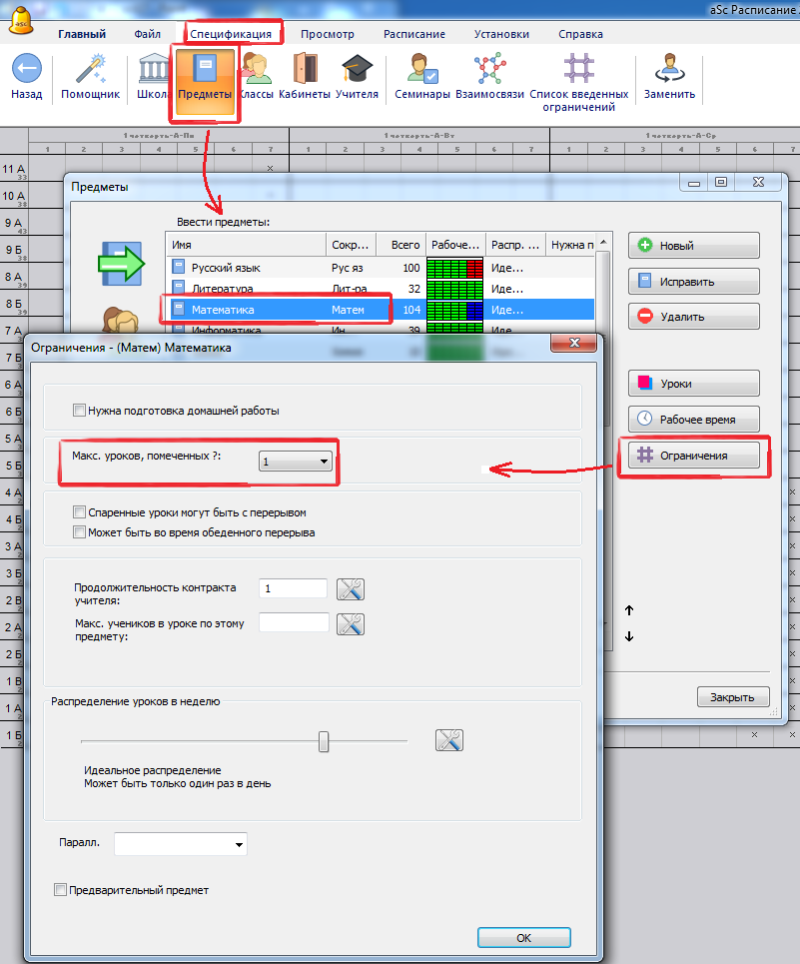Toggle Спаренные уроки могут быть с перерывом

[x=80, y=512]
